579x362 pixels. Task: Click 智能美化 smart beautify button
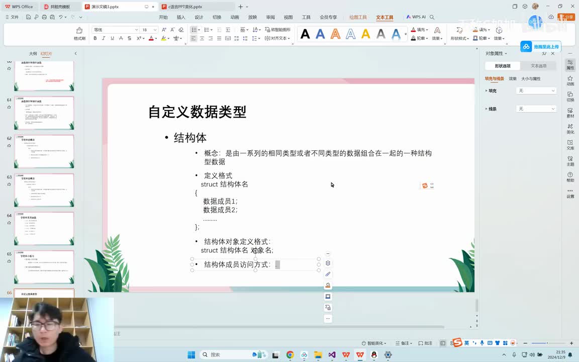[374, 343]
